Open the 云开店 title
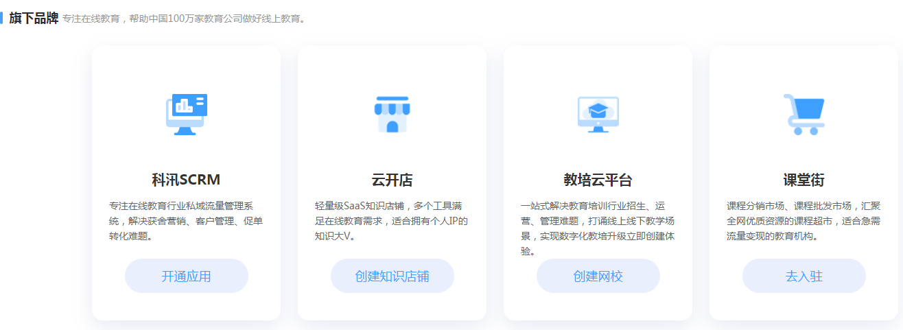 tap(392, 180)
